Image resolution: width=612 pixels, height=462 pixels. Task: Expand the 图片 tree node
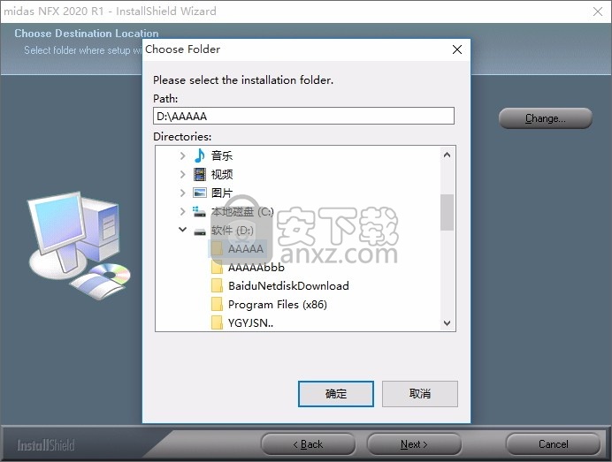pyautogui.click(x=182, y=193)
